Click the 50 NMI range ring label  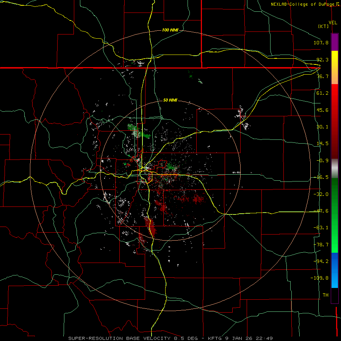[170, 100]
